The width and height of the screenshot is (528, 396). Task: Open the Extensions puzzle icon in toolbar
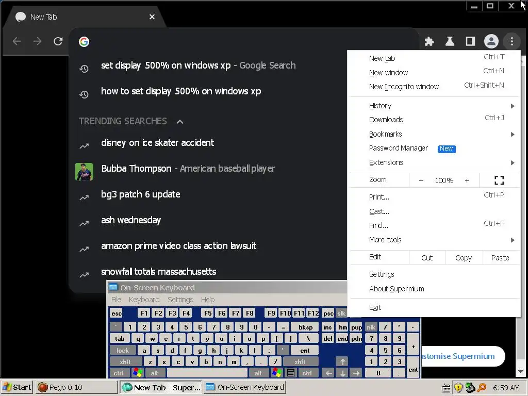(429, 41)
